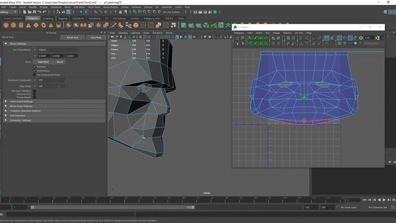This screenshot has height=223, width=396.
Task: Click the No Live Surface field
Action: coord(172,12)
